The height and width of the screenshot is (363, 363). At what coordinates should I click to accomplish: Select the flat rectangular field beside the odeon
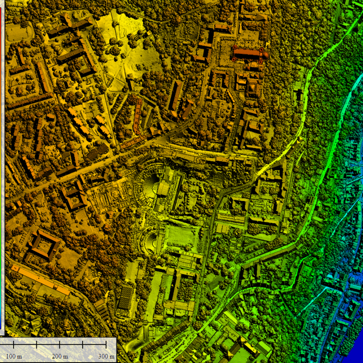[180, 236]
